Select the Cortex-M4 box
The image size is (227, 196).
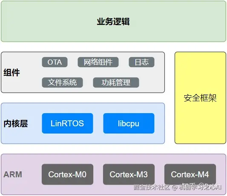pos(190,174)
